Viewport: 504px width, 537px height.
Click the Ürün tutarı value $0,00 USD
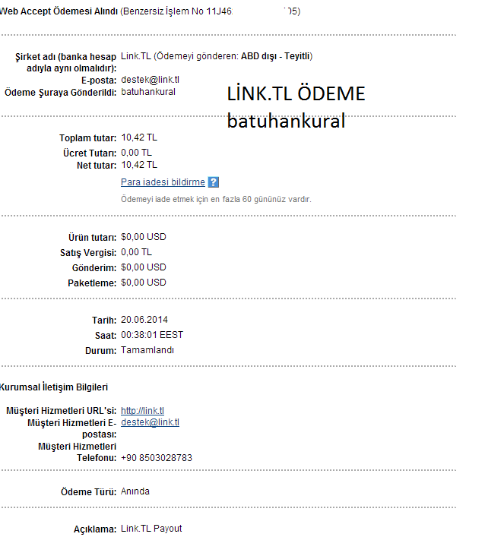[x=144, y=237]
